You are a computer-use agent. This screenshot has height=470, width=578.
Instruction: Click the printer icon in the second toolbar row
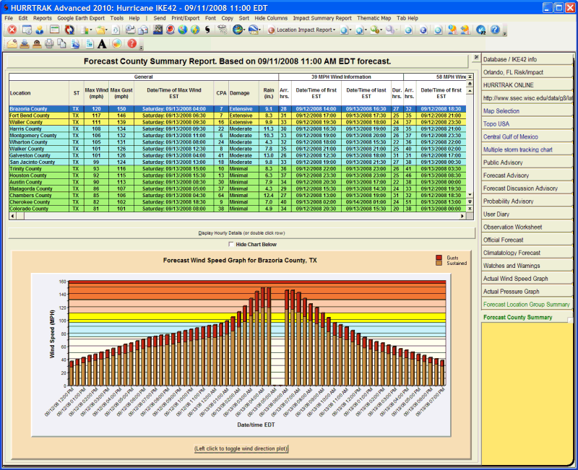(x=49, y=44)
